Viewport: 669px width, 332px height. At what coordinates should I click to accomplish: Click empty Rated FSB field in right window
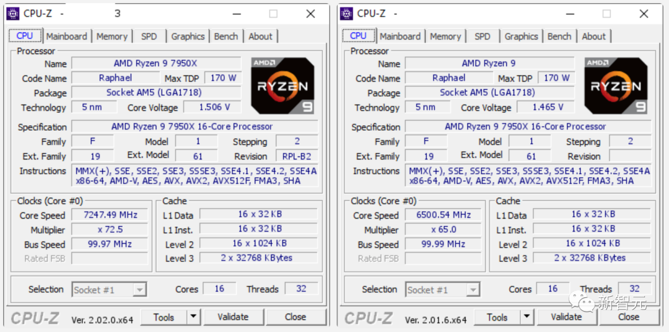[443, 259]
